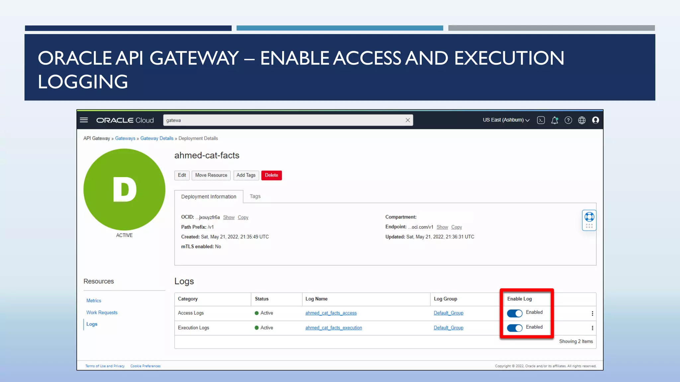Click the red Delete button
Screen dimensions: 680x382
pos(272,175)
